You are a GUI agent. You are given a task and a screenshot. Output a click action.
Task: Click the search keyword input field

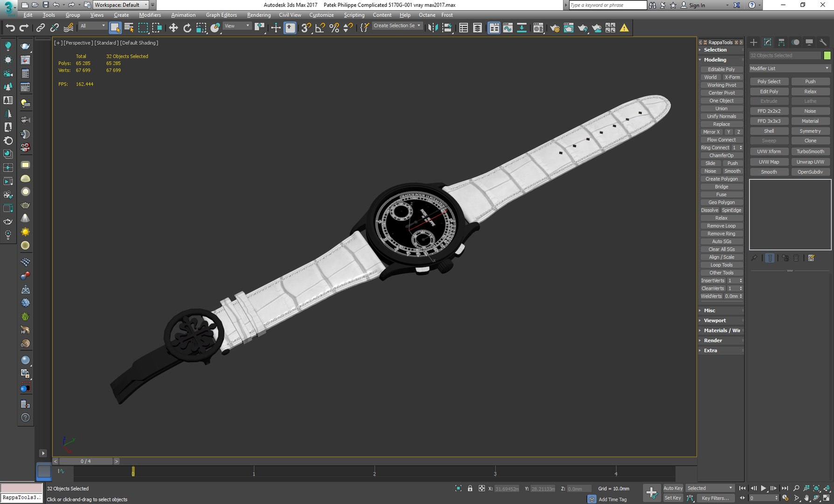pyautogui.click(x=608, y=5)
